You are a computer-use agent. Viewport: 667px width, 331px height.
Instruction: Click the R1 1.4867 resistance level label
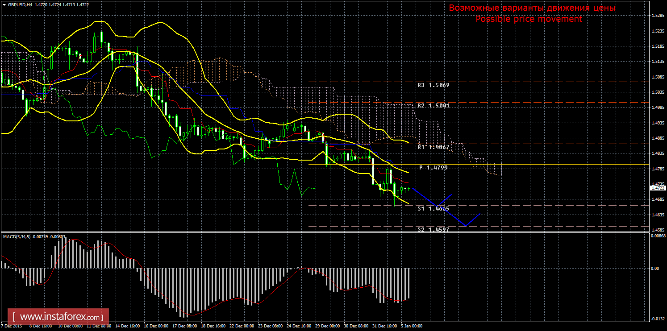pos(433,147)
